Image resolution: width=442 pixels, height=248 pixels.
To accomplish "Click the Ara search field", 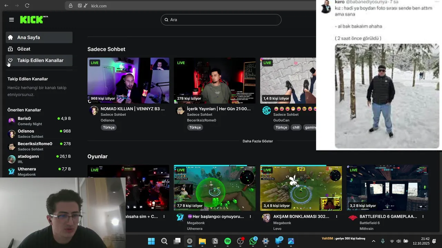I will [x=221, y=20].
